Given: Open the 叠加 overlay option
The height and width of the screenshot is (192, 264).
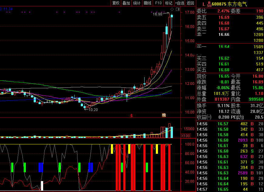Looking at the screenshot, I should point(126,3).
